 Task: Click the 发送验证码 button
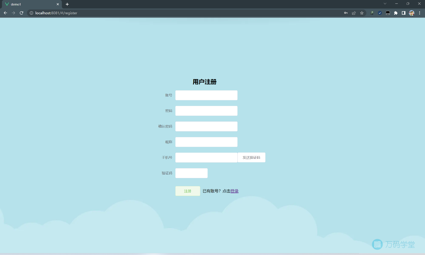(x=251, y=158)
